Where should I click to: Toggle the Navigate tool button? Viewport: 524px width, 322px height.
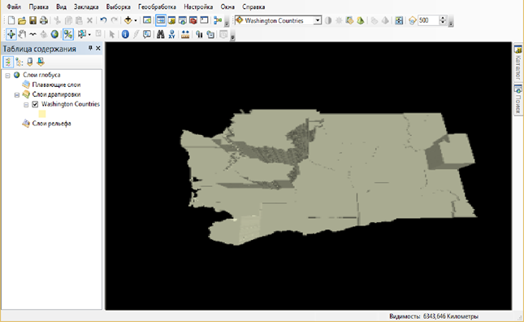[11, 34]
